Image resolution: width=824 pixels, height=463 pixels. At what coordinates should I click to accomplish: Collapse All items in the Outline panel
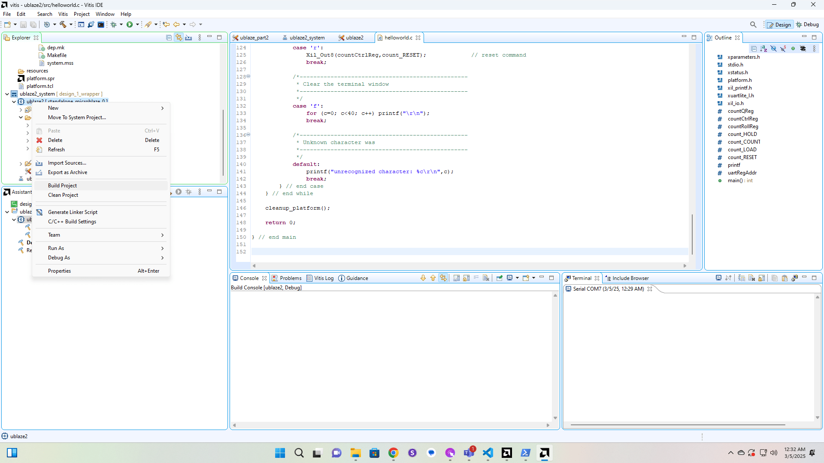click(754, 48)
